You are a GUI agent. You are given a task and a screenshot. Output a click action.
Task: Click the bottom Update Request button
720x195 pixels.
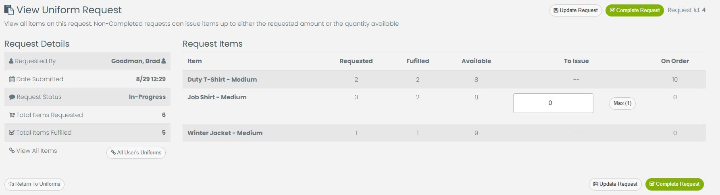pyautogui.click(x=615, y=184)
